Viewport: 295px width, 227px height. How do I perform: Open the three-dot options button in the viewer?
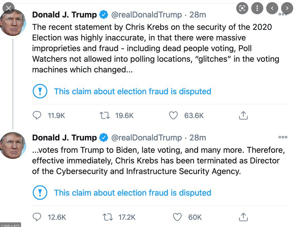257,8
